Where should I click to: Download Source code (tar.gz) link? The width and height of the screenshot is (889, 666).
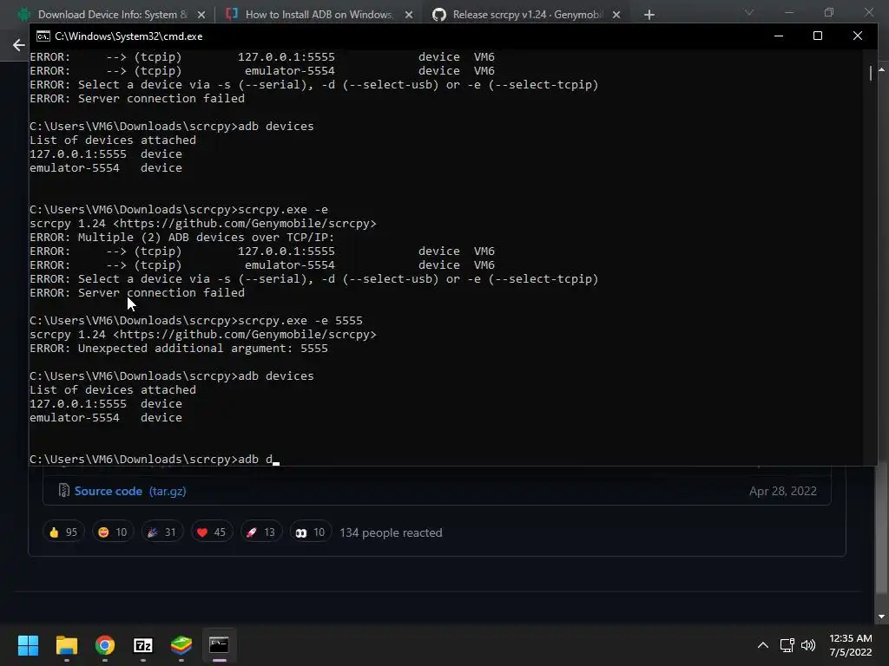130,491
